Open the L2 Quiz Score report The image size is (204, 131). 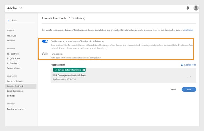[x=13, y=58]
